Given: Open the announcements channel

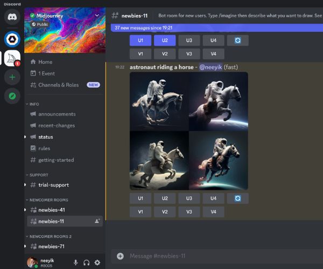Looking at the screenshot, I should point(57,114).
